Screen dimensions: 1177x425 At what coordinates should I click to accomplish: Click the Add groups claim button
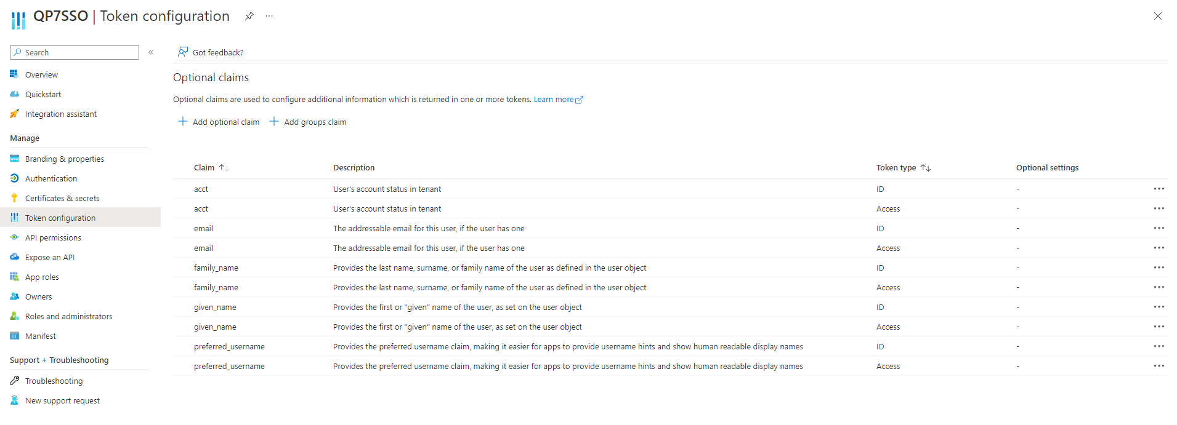coord(308,122)
